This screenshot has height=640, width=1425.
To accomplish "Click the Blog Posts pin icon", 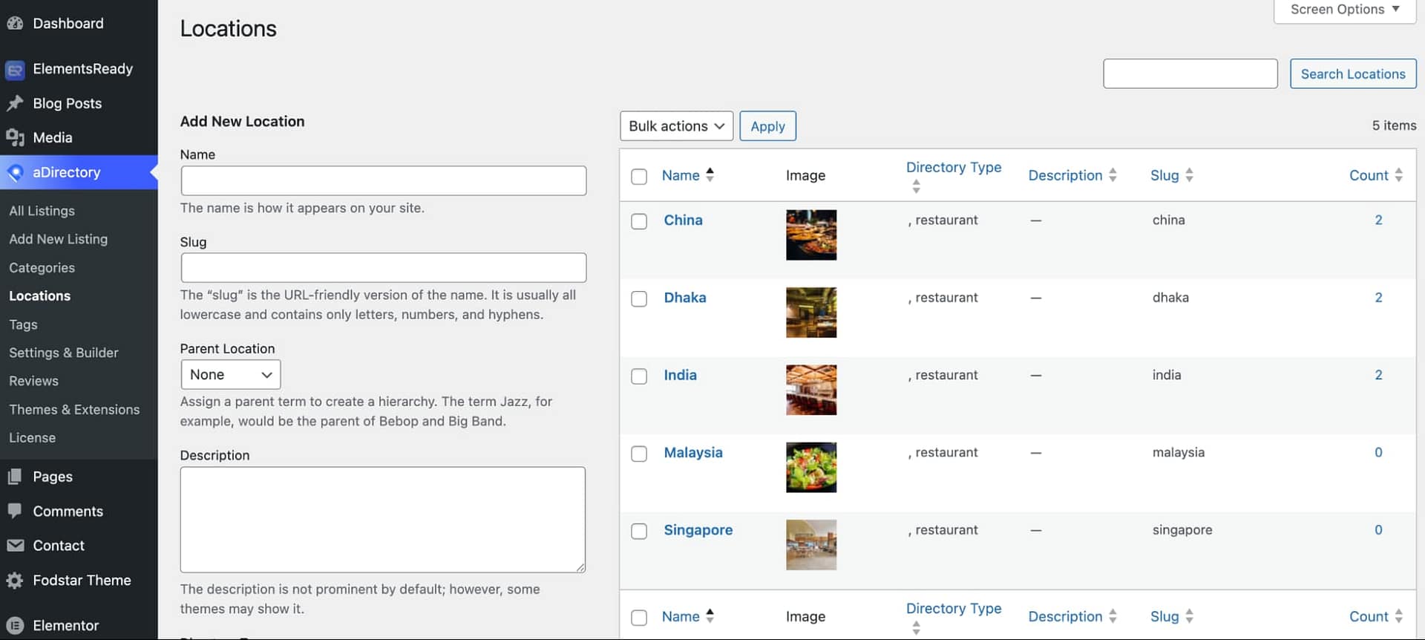I will pos(15,103).
